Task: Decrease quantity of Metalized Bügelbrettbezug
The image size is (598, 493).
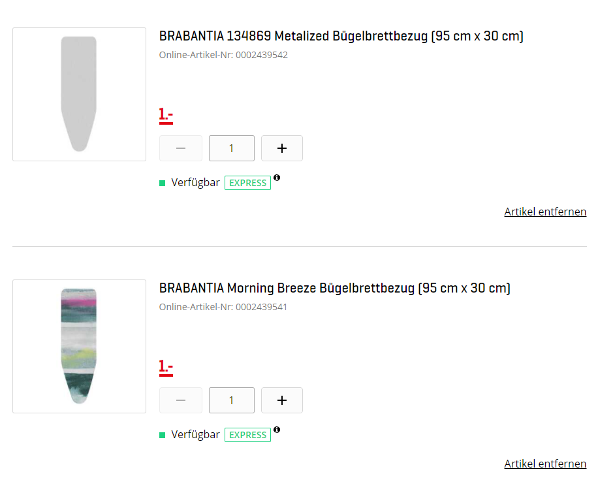Action: tap(181, 148)
